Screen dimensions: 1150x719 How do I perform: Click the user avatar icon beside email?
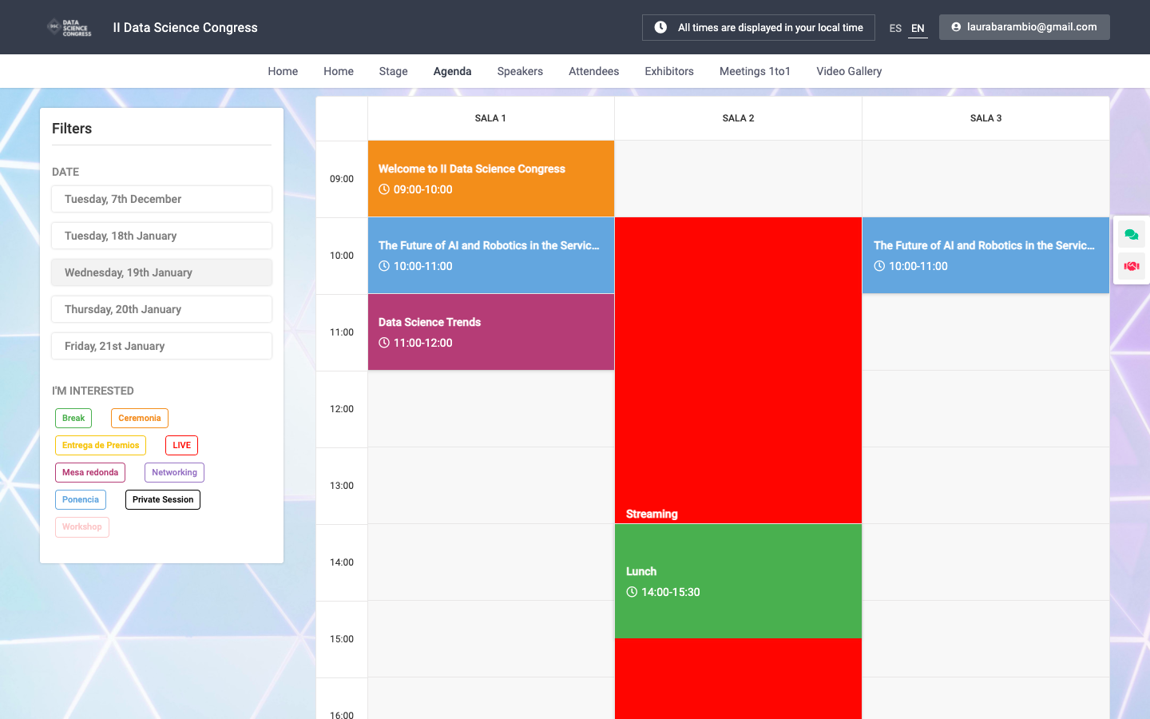click(956, 27)
